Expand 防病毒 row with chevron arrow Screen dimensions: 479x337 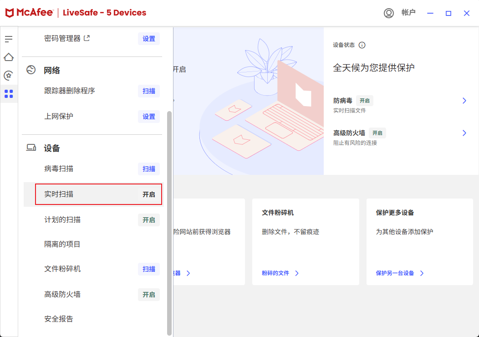(464, 101)
